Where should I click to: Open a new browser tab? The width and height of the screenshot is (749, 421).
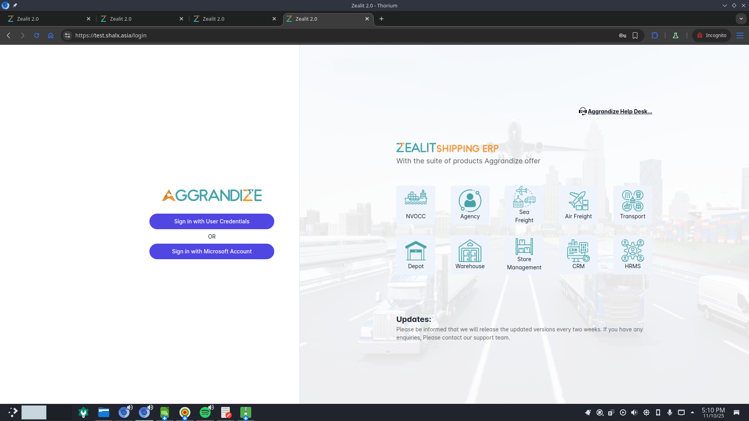[382, 19]
